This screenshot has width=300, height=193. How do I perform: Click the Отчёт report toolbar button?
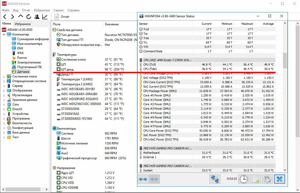[x=62, y=17]
